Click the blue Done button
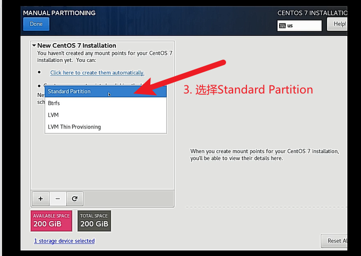361x256 pixels. pos(36,24)
